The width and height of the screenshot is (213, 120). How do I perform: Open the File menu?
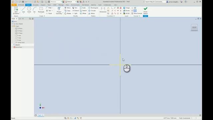[x=14, y=5]
